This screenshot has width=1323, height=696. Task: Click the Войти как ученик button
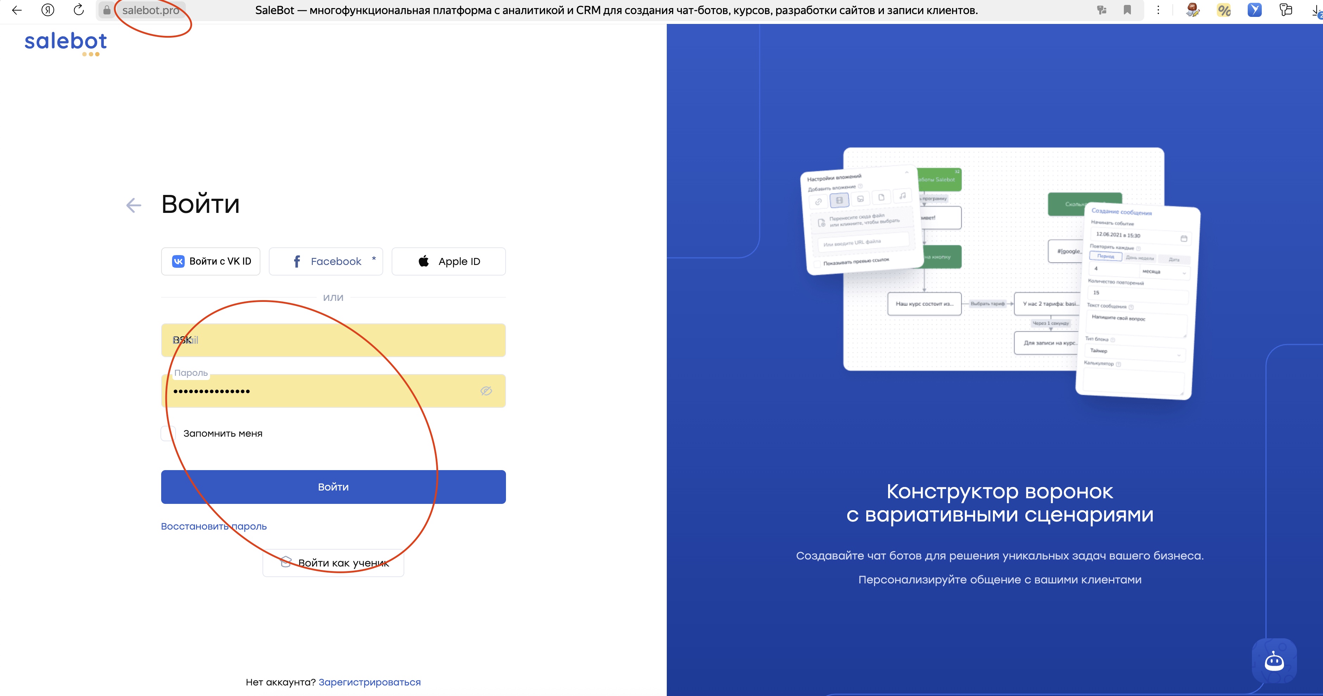pyautogui.click(x=333, y=563)
